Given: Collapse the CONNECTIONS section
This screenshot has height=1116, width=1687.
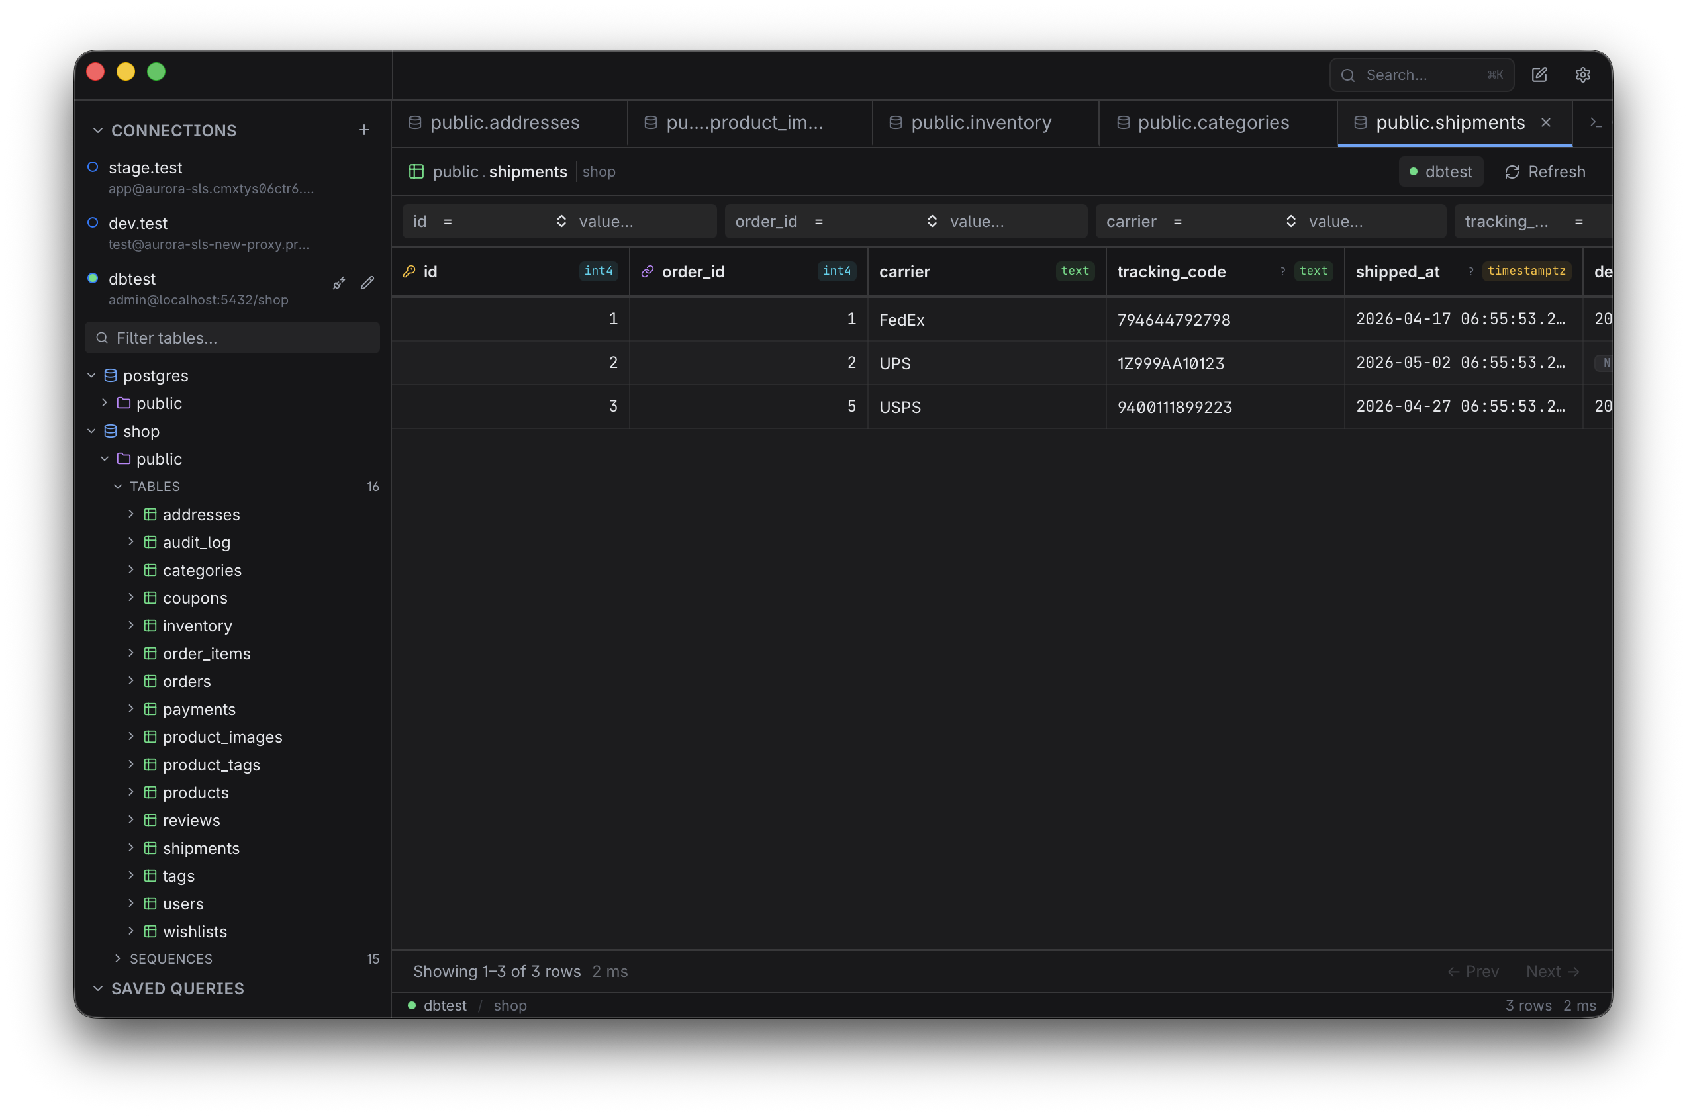Looking at the screenshot, I should pos(97,130).
